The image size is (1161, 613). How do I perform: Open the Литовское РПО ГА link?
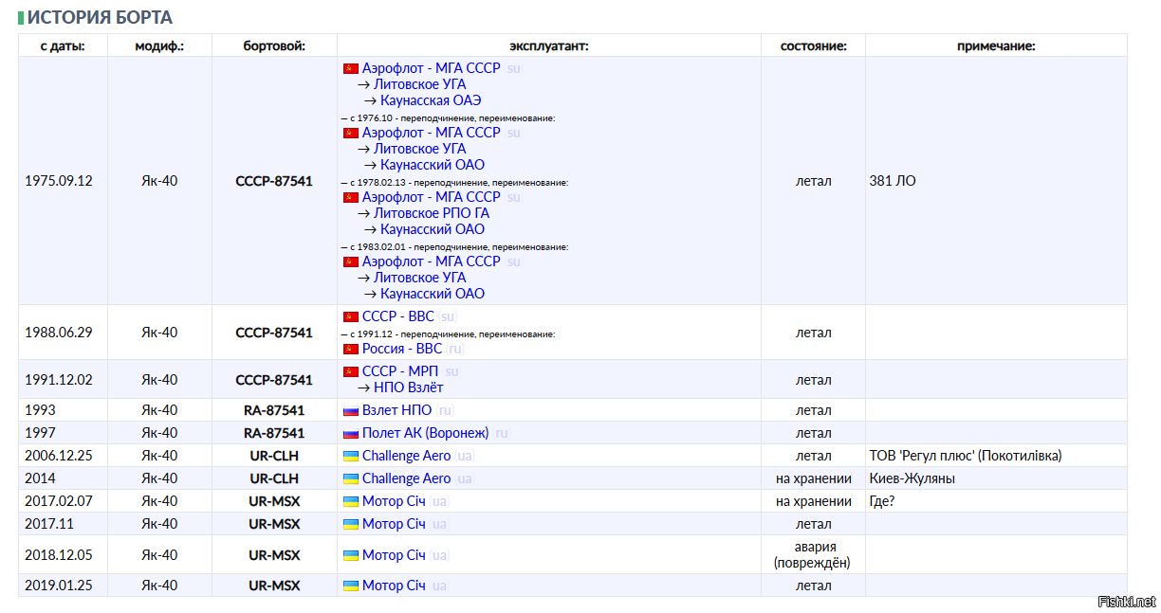tap(431, 213)
